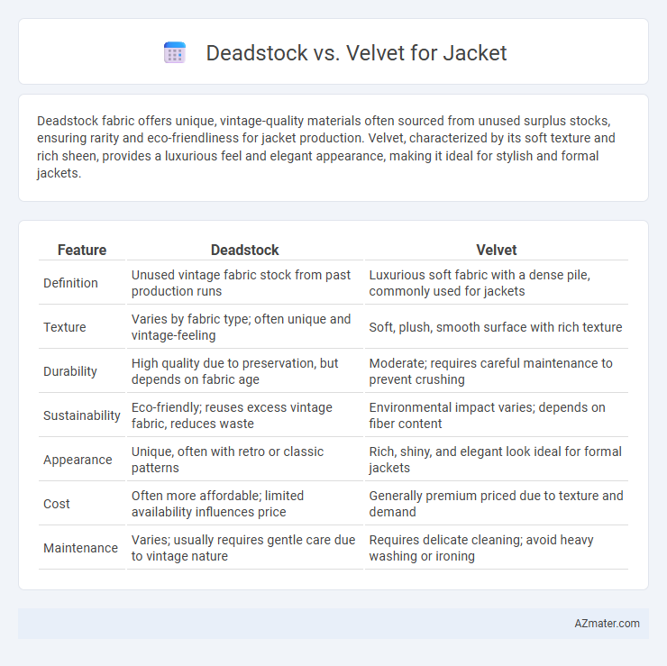Click 'Soft, plush, smooth surface' texture cell

tap(496, 327)
